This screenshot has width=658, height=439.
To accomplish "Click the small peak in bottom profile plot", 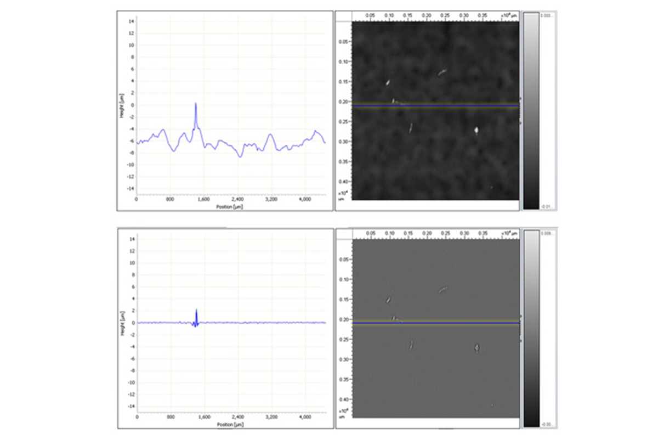I will tap(196, 311).
